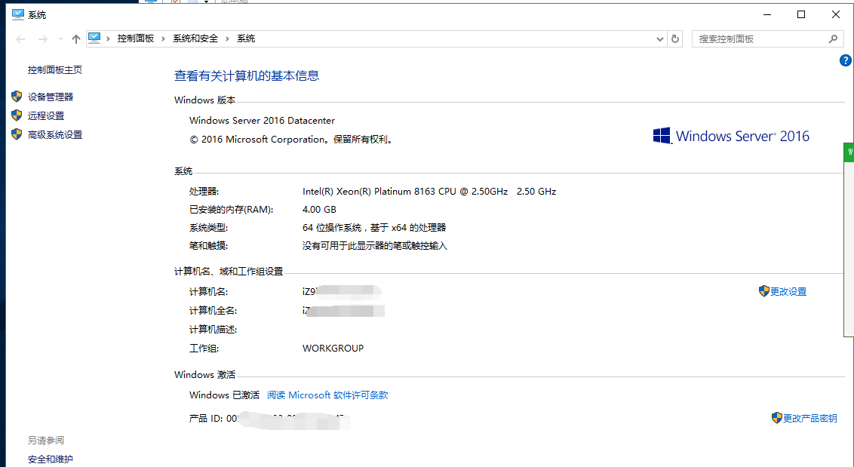This screenshot has width=854, height=467.
Task: Expand address bar history dropdown
Action: tap(660, 38)
